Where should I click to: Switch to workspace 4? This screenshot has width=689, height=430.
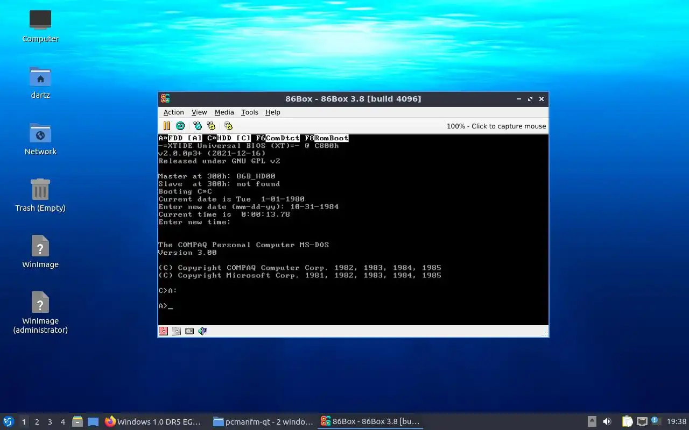(x=62, y=422)
